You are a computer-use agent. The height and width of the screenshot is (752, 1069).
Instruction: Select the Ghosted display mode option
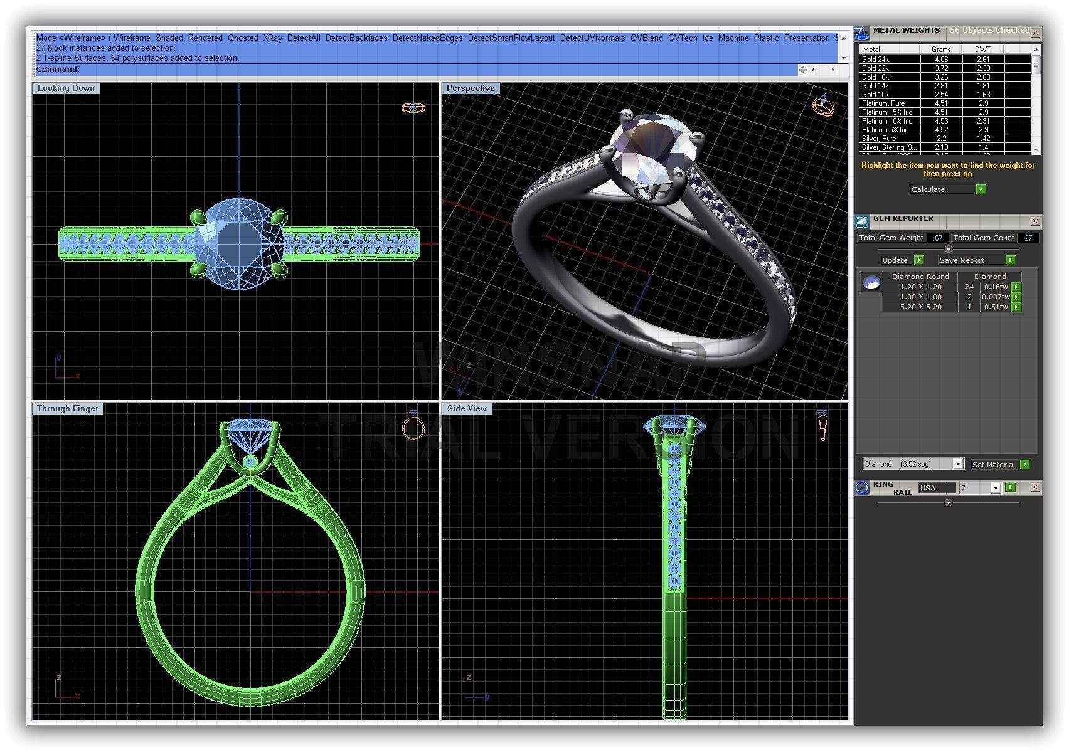click(x=243, y=38)
